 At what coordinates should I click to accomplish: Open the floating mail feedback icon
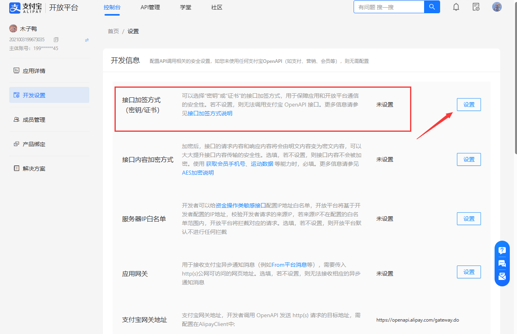tap(502, 276)
